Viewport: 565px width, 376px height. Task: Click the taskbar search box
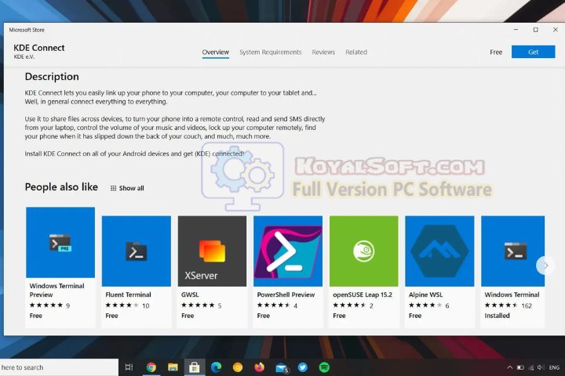pos(59,367)
